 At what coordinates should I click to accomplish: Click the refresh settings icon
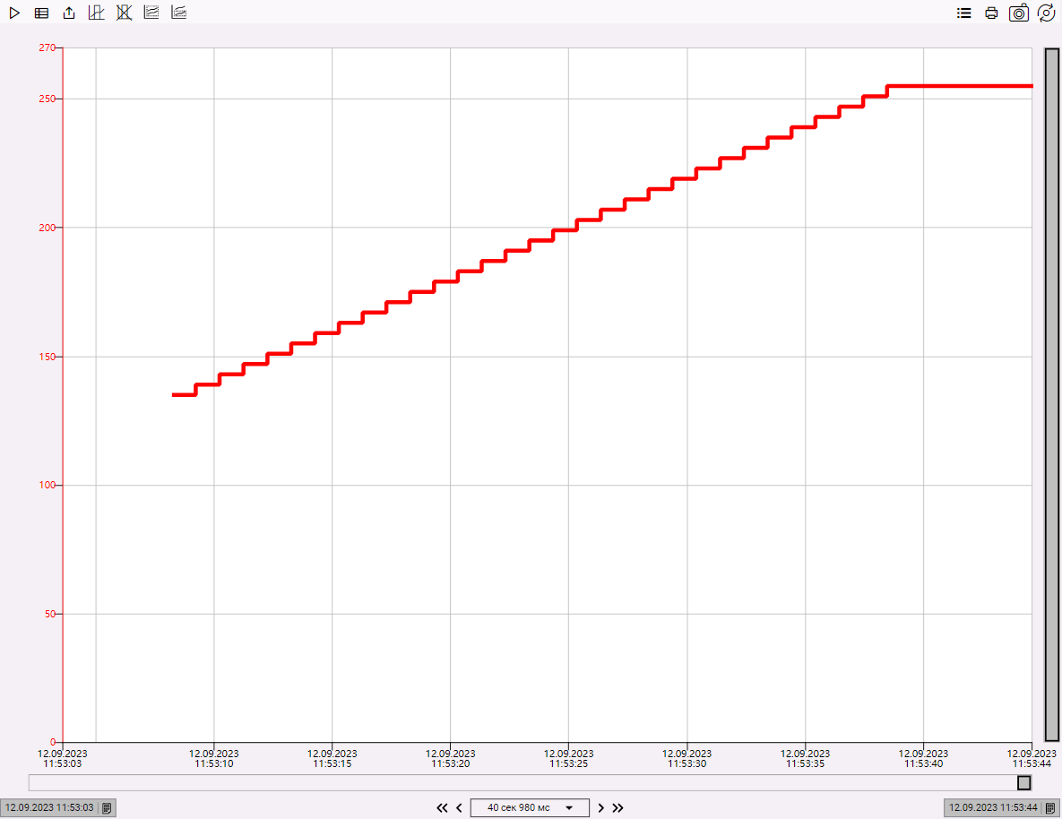1046,13
